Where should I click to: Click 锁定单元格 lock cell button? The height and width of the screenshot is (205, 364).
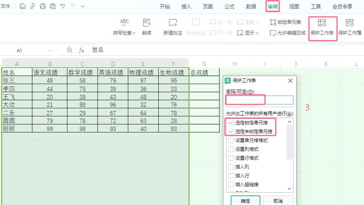pos(285,22)
